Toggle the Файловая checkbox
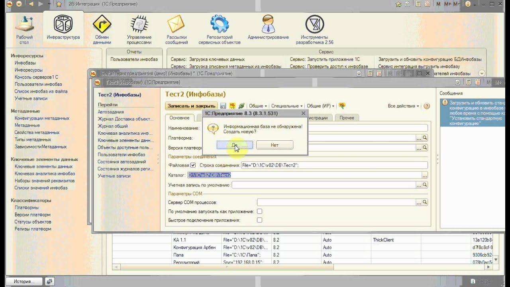 pyautogui.click(x=193, y=165)
